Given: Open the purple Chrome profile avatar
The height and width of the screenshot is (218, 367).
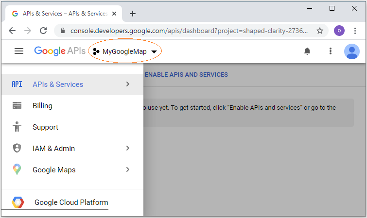Looking at the screenshot, I should (339, 31).
